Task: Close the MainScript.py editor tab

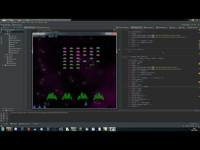Action: point(36,27)
